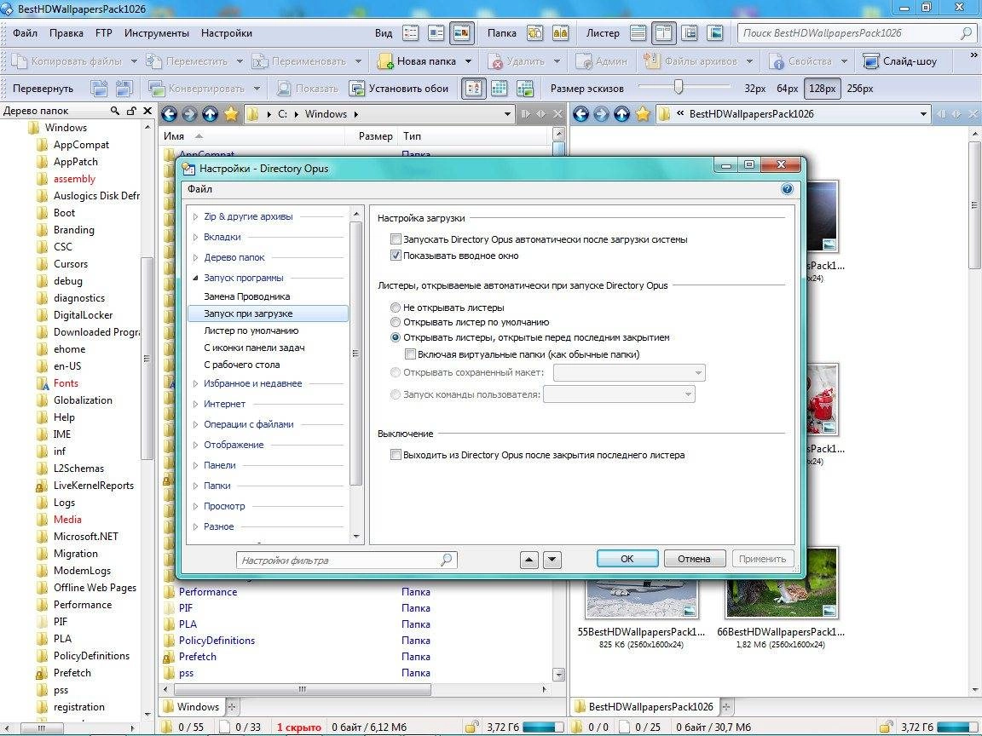The width and height of the screenshot is (982, 736).
Task: Expand Zip & другие архивы category
Action: tap(195, 216)
